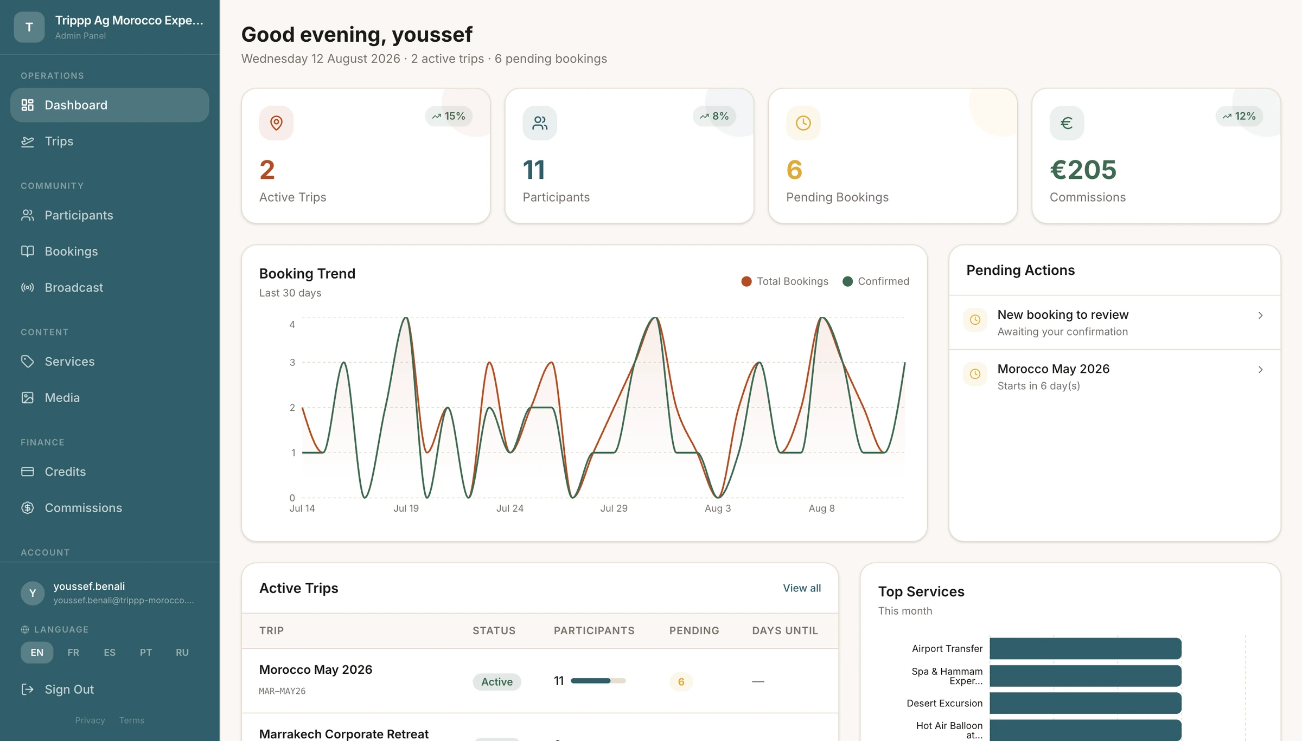Screen dimensions: 1302x741
Task: Click the Terms link
Action: pyautogui.click(x=132, y=720)
